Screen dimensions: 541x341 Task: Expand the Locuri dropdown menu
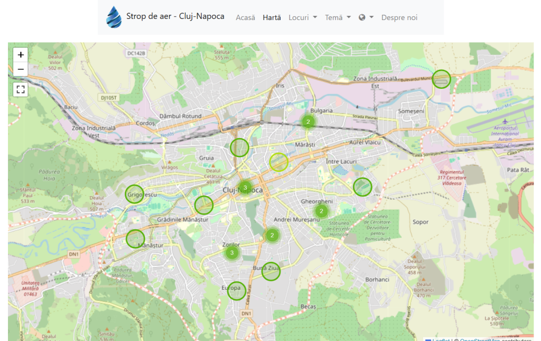(x=303, y=17)
